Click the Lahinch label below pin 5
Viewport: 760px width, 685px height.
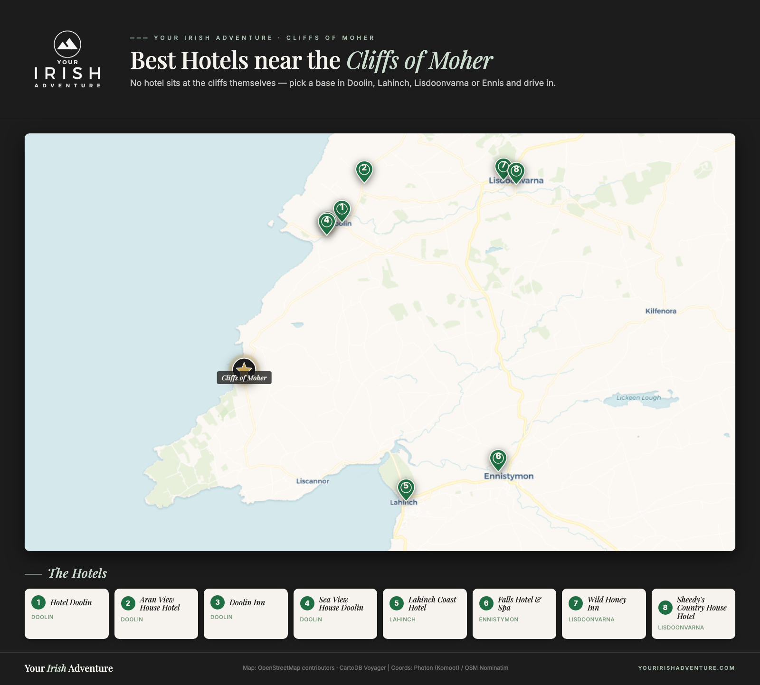point(404,502)
